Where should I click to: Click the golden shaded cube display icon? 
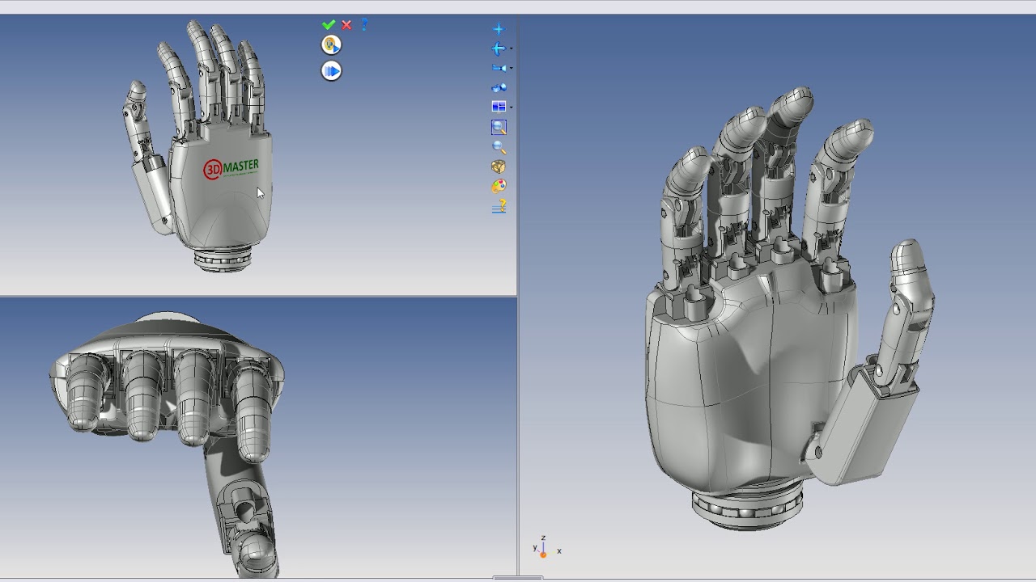[x=499, y=167]
